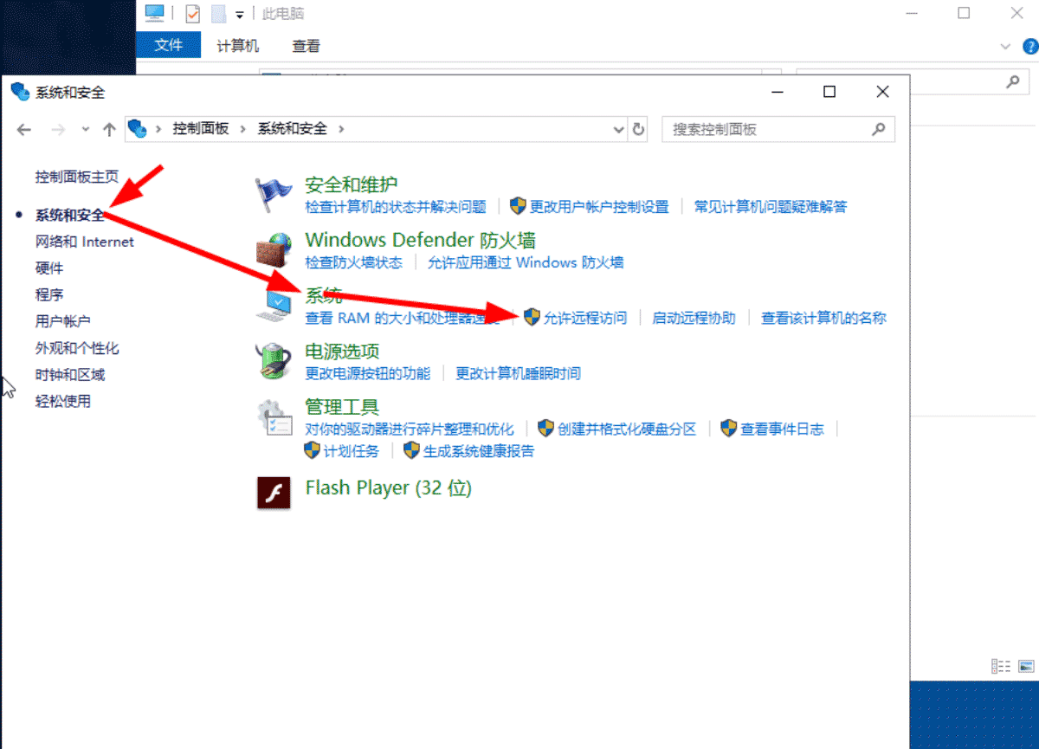The height and width of the screenshot is (749, 1039).
Task: Open the Power Options battery icon
Action: pos(274,361)
